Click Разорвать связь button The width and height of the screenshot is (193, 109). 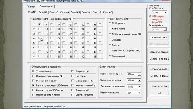tap(159, 37)
